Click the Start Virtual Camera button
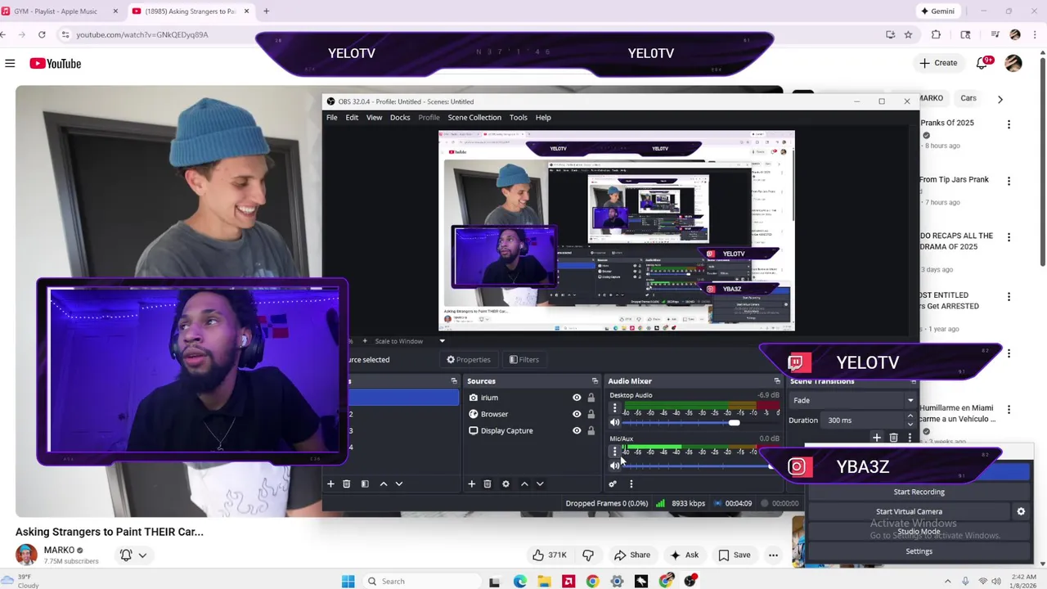 point(909,511)
